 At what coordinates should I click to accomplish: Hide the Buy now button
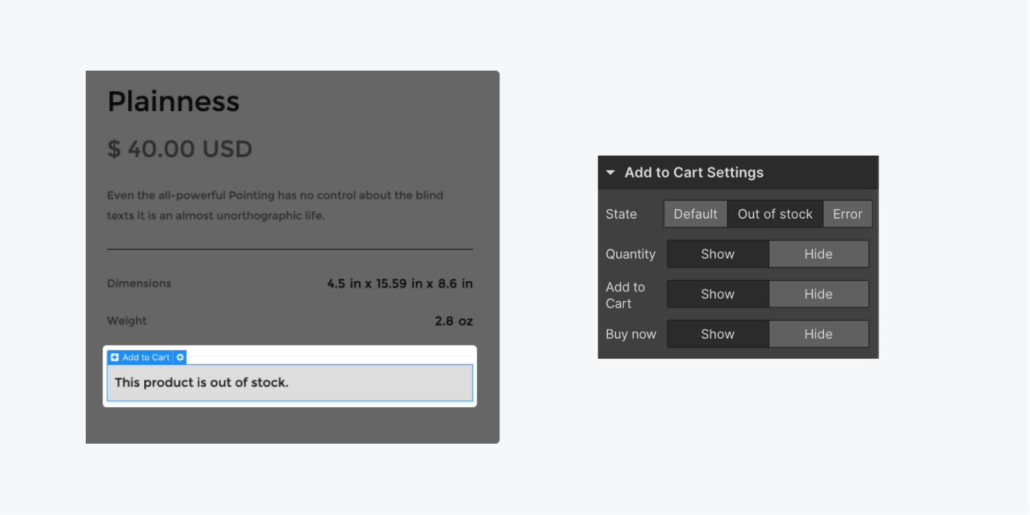818,334
